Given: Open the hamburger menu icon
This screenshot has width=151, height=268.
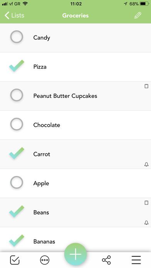Looking at the screenshot, I should [136, 260].
